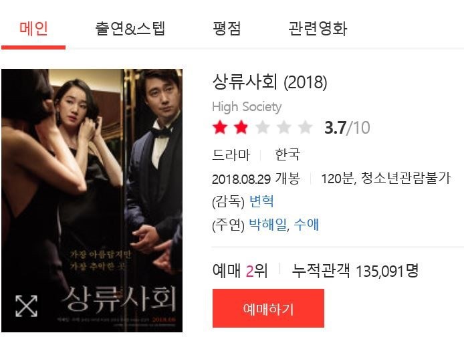Open the 관련영화 tab
This screenshot has width=464, height=337.
click(x=318, y=29)
